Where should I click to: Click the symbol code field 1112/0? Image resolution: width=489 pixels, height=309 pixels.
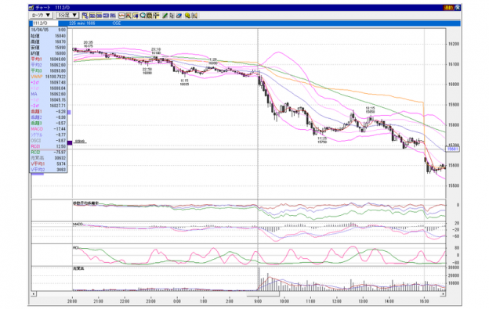tap(45, 23)
